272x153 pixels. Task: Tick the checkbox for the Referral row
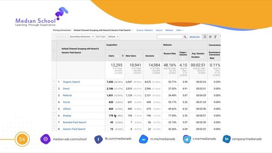pyautogui.click(x=54, y=95)
